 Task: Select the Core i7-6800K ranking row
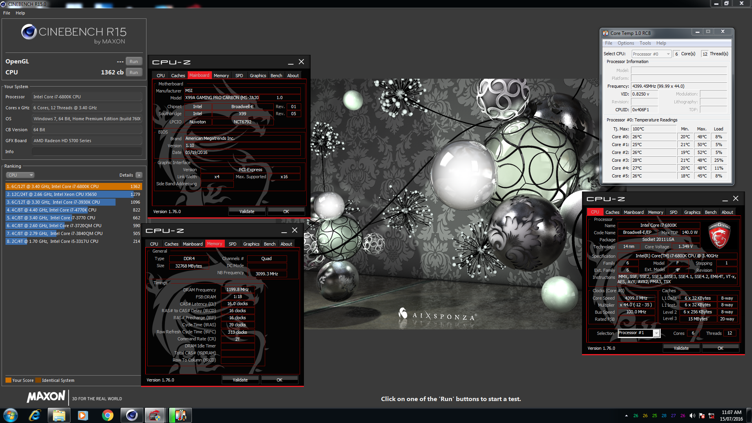(x=73, y=186)
